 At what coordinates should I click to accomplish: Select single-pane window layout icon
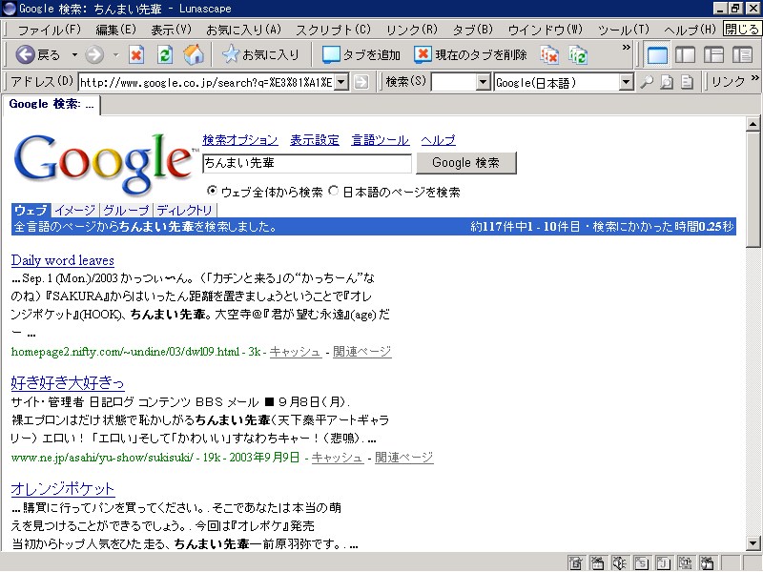657,54
